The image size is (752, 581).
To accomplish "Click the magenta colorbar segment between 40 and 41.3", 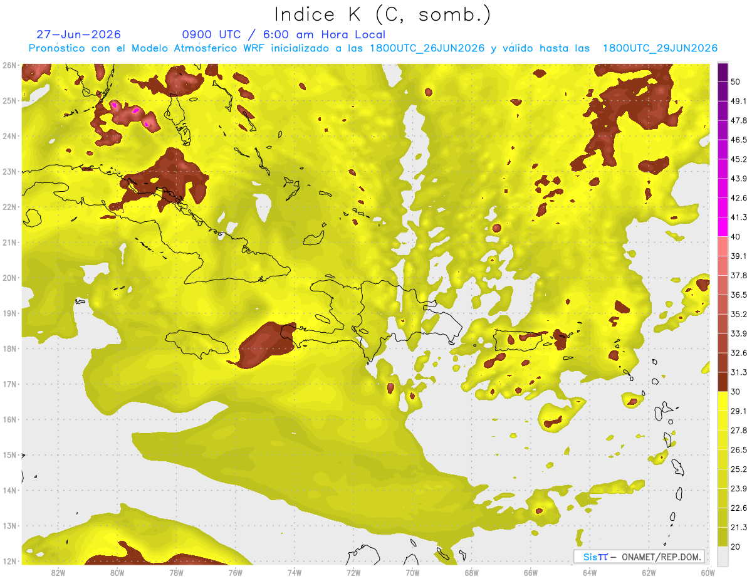I will pos(723,227).
